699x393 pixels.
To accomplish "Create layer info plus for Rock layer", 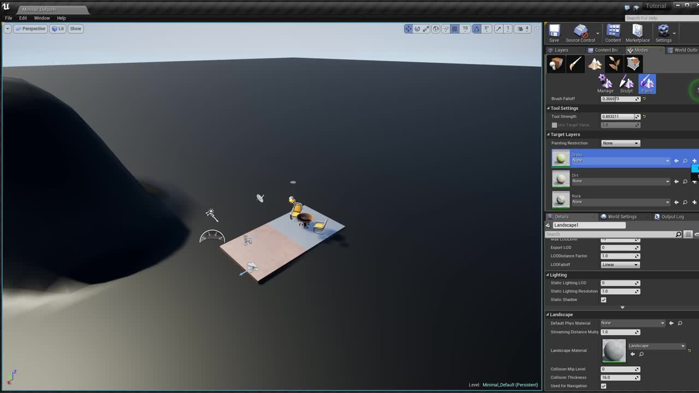I will [x=694, y=202].
